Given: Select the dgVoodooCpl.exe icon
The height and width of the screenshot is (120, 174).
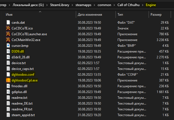Looking at the screenshot, I should coord(8,80).
